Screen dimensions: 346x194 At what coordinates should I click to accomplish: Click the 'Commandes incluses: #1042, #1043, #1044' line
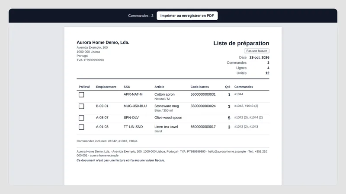(x=107, y=141)
